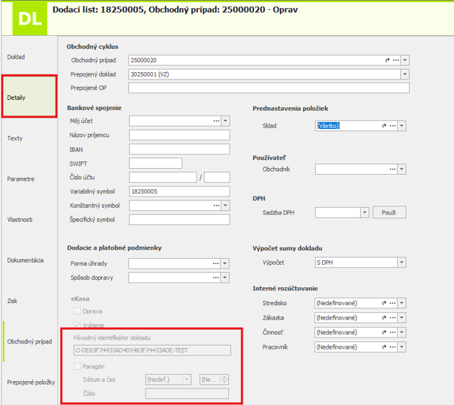
Task: Expand the Pracovník dropdown
Action: coord(401,346)
